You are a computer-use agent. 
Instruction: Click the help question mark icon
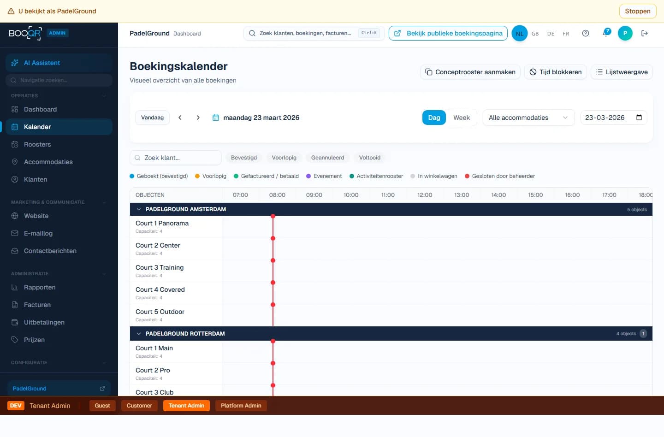(x=586, y=33)
